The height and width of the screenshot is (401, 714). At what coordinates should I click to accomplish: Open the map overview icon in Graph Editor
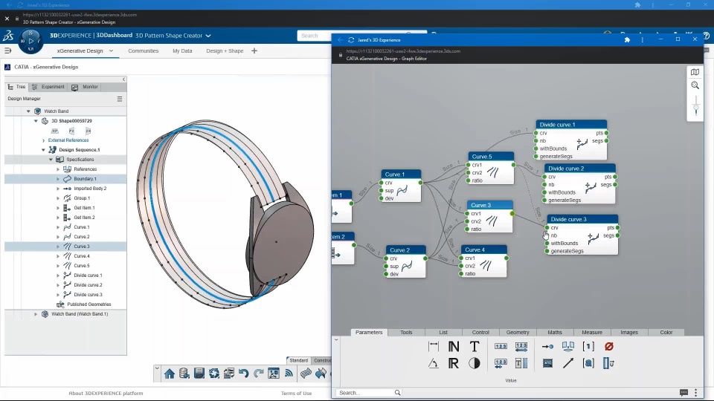pyautogui.click(x=695, y=72)
